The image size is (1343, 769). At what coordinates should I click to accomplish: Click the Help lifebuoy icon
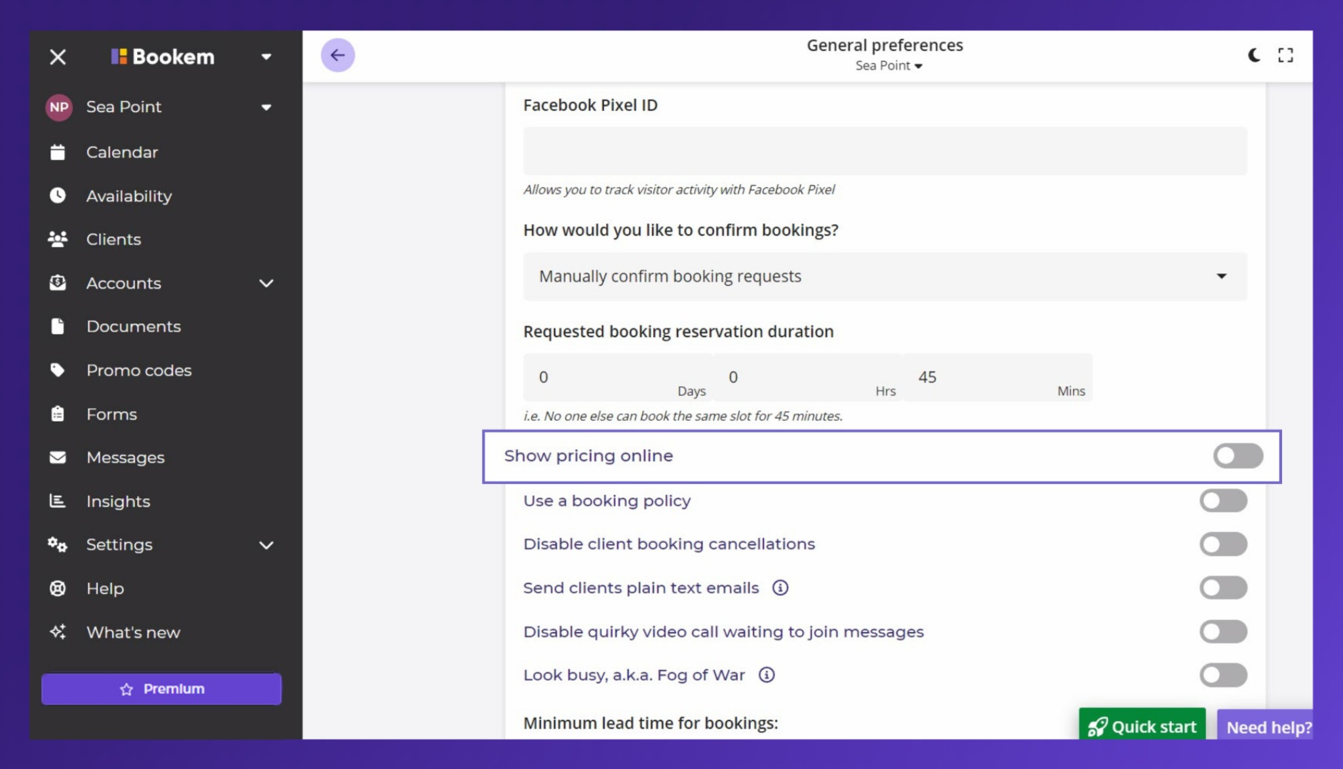tap(58, 588)
